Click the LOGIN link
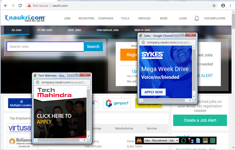This screenshot has height=150, width=235. (x=183, y=18)
